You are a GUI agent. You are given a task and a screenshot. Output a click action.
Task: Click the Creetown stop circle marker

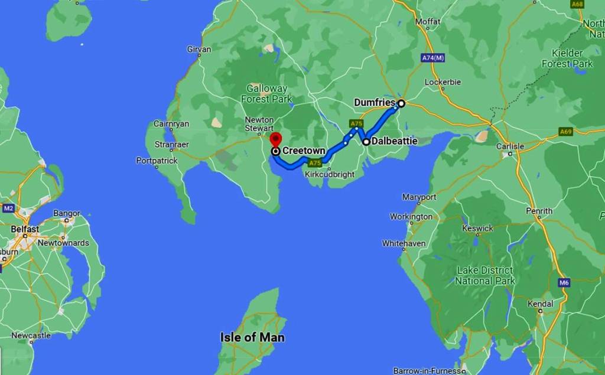[x=275, y=151]
